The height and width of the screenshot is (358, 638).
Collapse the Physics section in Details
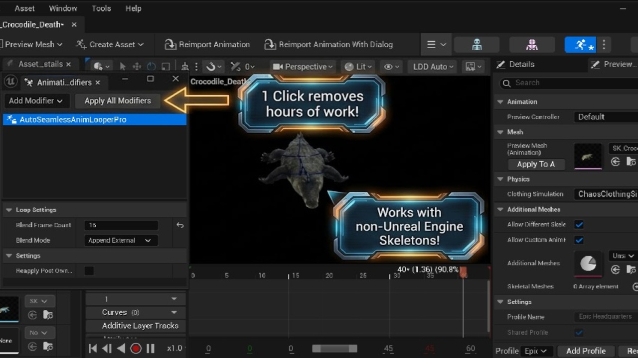[500, 179]
